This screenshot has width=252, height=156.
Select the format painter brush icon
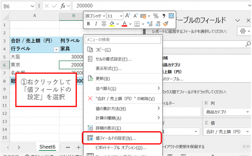pyautogui.click(x=166, y=24)
